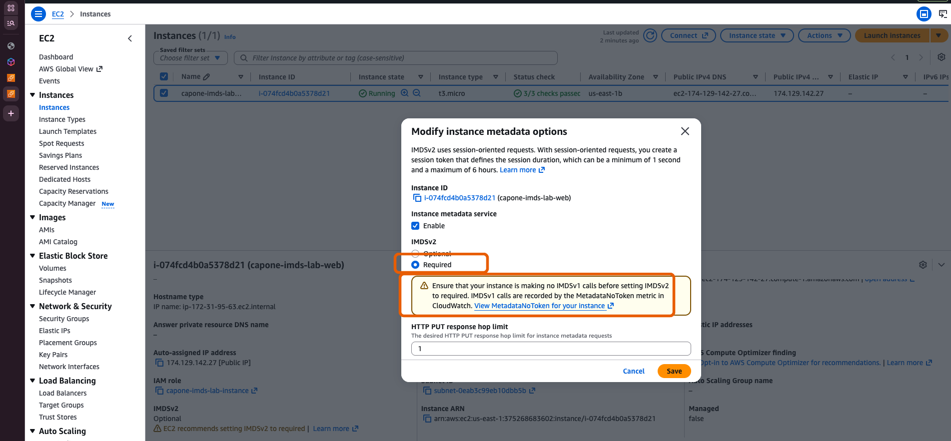Click search magnifier in filter box
The width and height of the screenshot is (951, 441).
244,58
